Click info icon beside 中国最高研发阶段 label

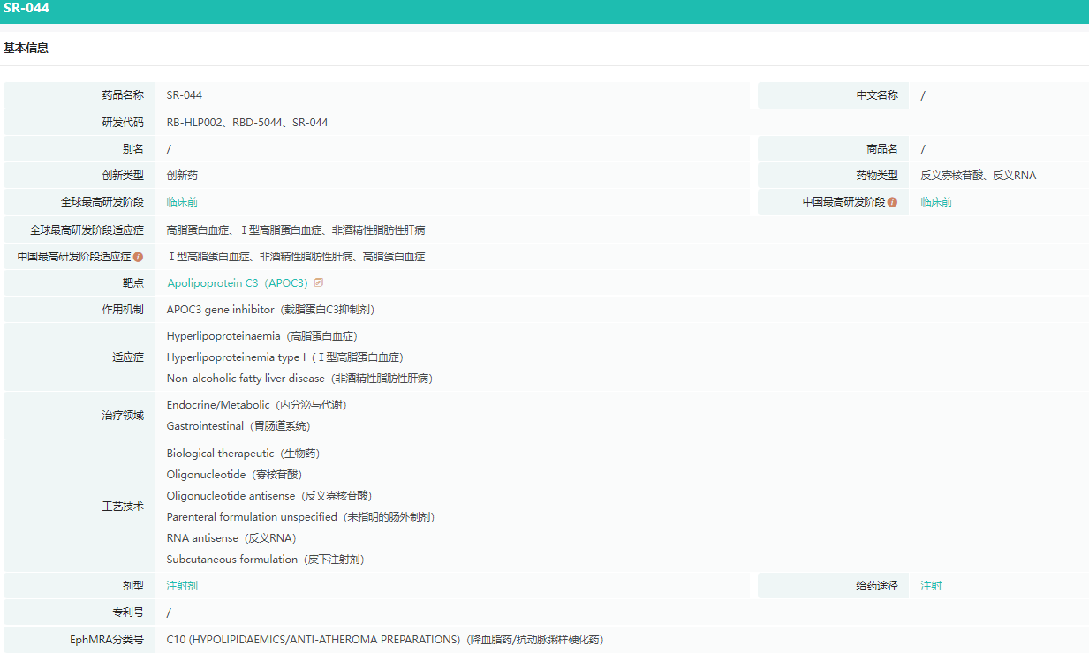892,202
